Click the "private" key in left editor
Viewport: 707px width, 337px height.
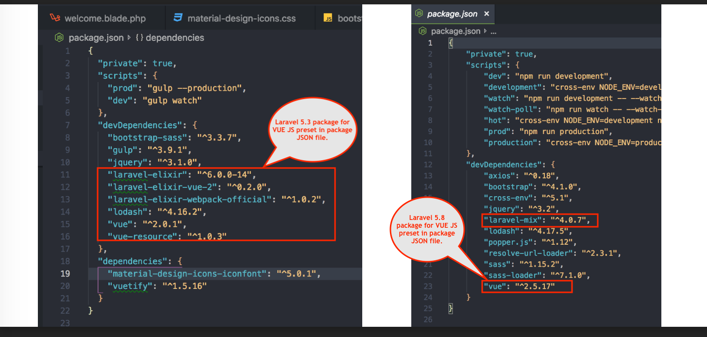tap(121, 63)
